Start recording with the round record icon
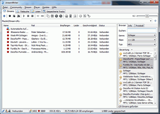 10,16
